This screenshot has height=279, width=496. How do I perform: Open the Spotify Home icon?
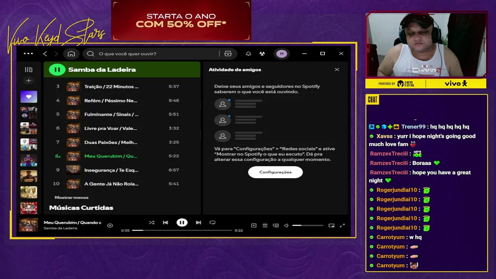[71, 53]
